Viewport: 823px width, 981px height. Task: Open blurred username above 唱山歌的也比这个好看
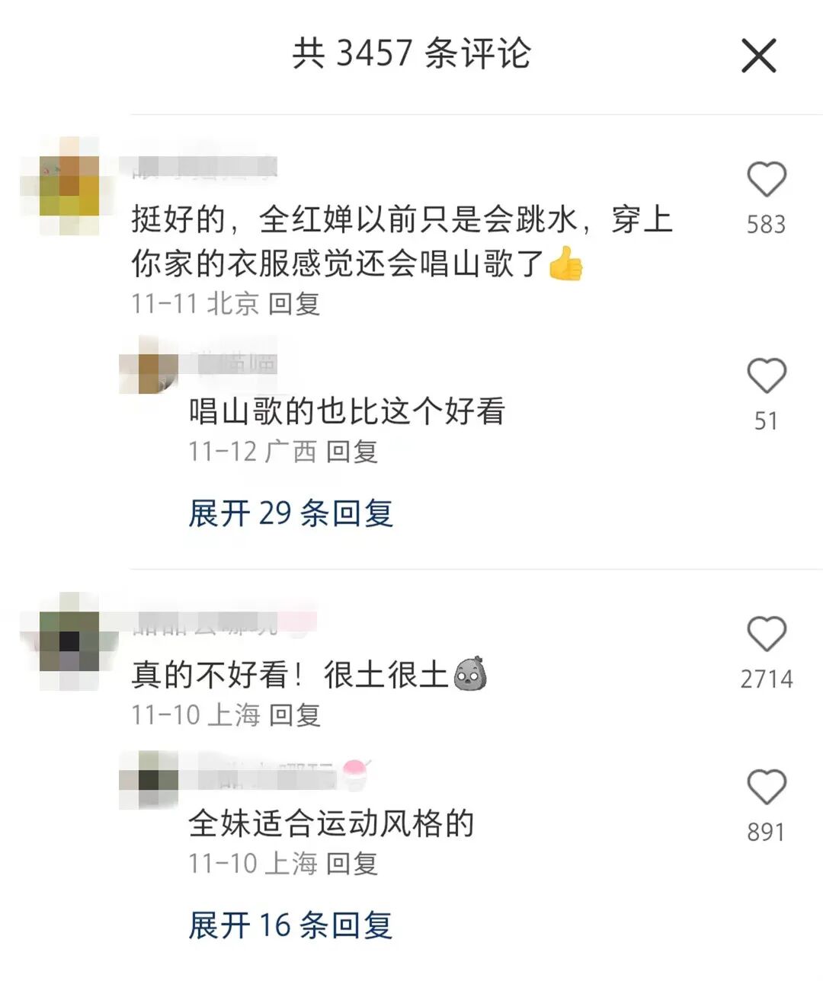233,363
